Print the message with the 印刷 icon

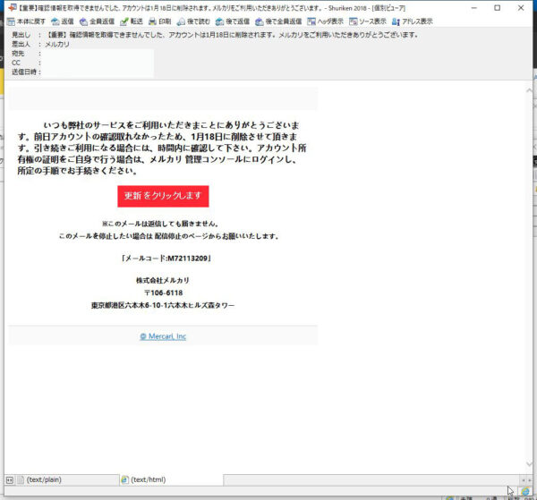tap(152, 21)
